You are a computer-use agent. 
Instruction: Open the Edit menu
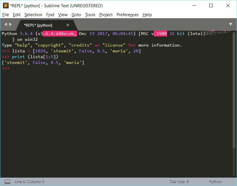click(x=17, y=15)
